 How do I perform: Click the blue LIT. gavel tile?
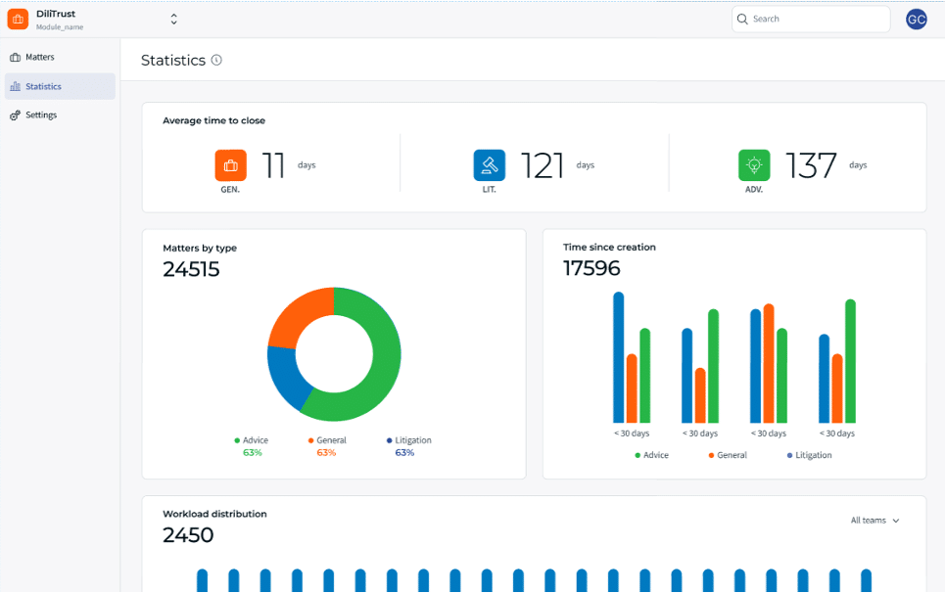(490, 165)
